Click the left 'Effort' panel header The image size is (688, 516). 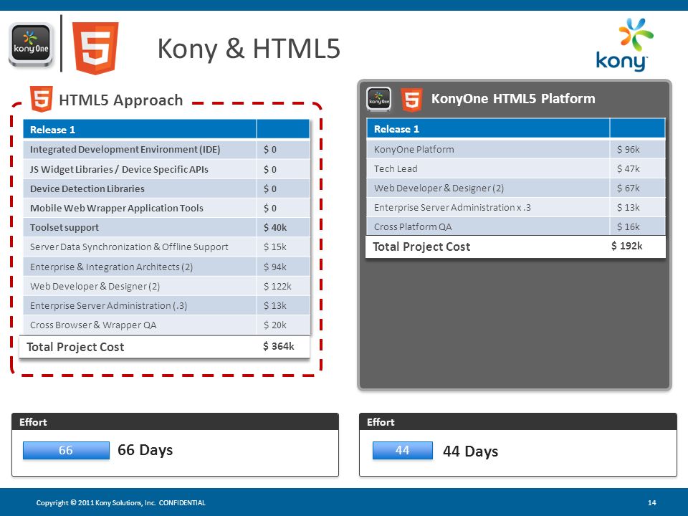[175, 421]
